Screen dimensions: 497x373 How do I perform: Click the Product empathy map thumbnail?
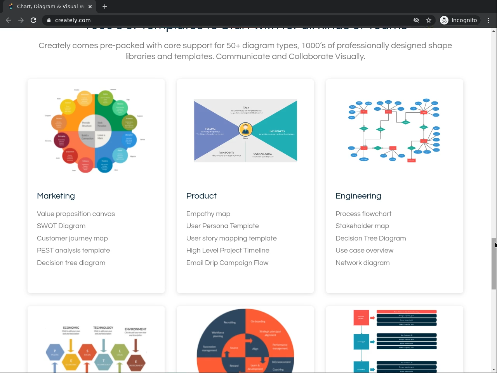pos(245,131)
